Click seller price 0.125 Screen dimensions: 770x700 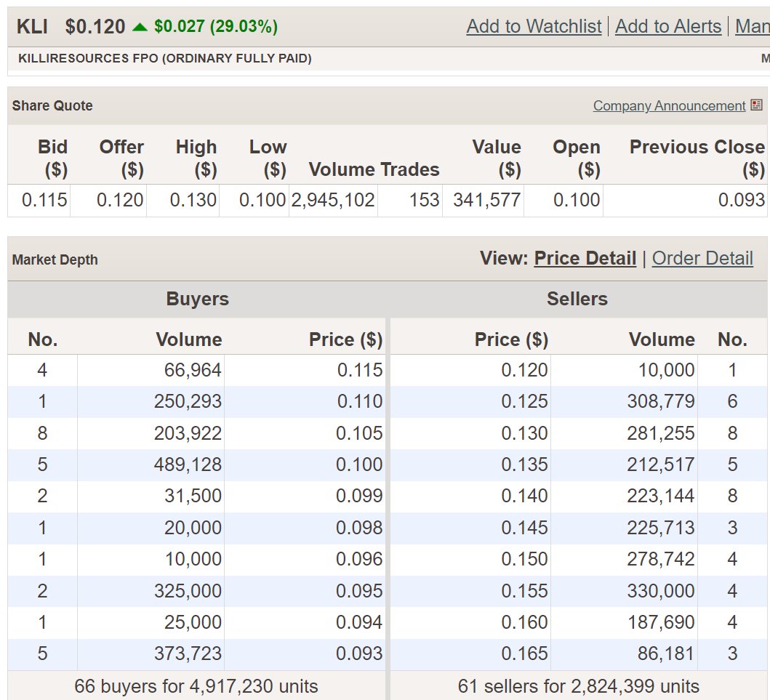pos(524,401)
